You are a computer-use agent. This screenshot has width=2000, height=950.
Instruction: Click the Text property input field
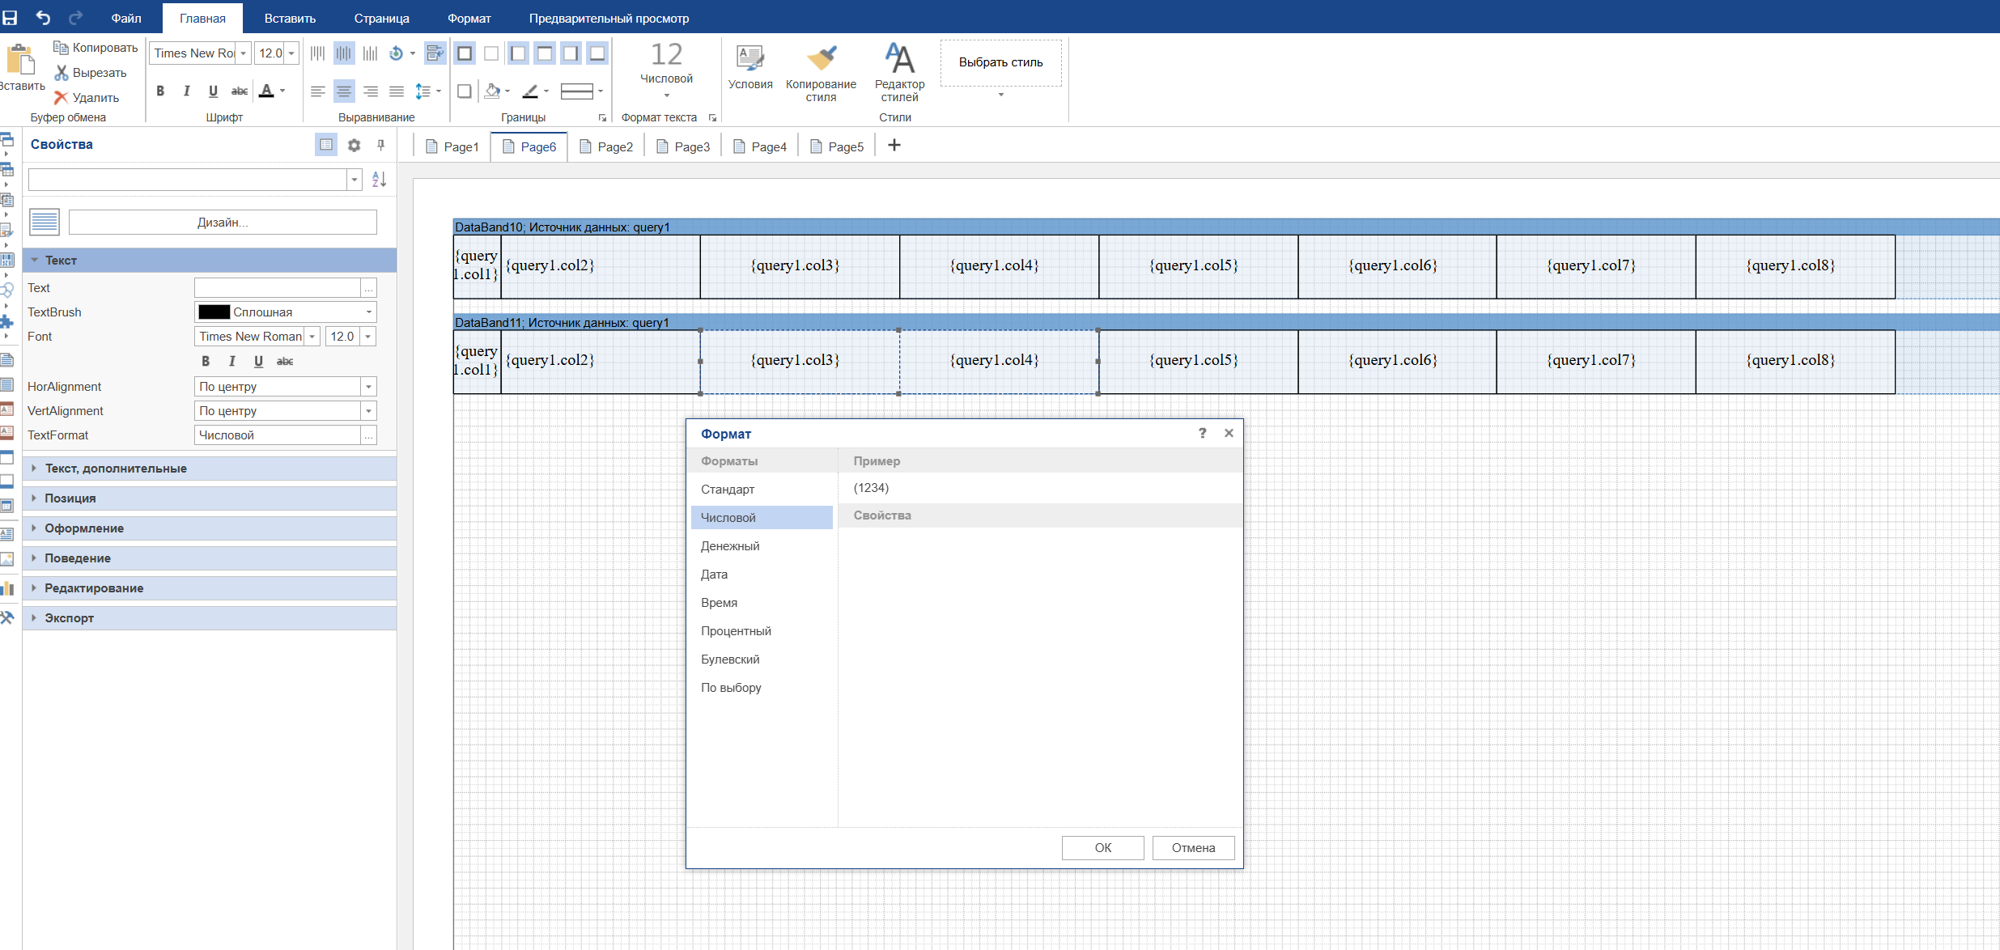click(x=277, y=288)
